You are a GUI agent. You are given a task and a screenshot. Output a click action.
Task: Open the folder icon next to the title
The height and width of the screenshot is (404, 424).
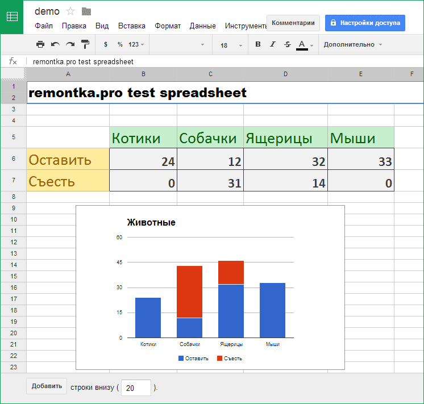click(86, 11)
